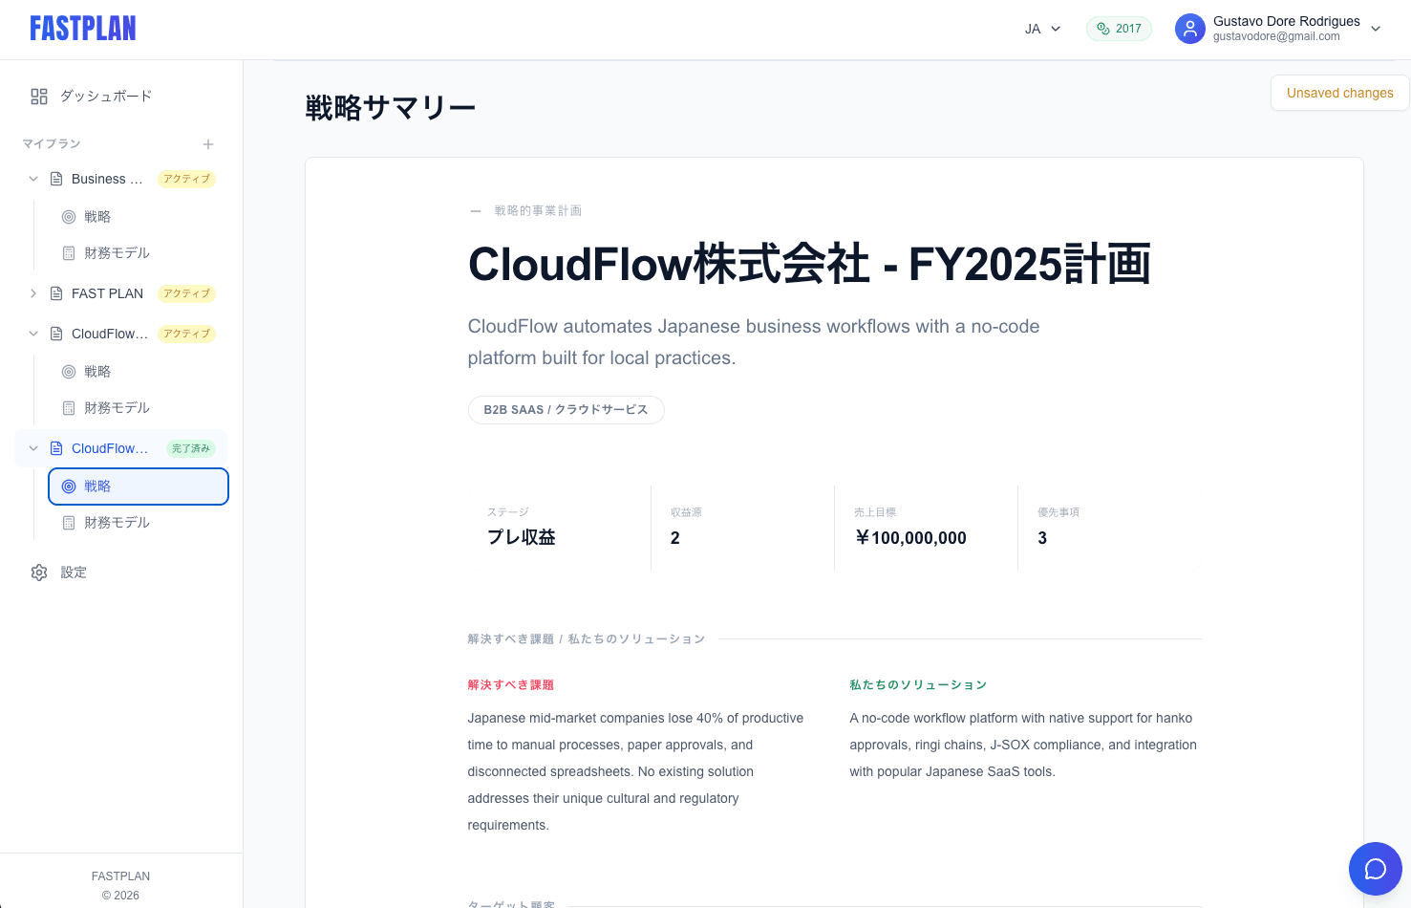Viewport: 1411px width, 908px height.
Task: Click financial model icon under Business plan
Action: click(69, 253)
